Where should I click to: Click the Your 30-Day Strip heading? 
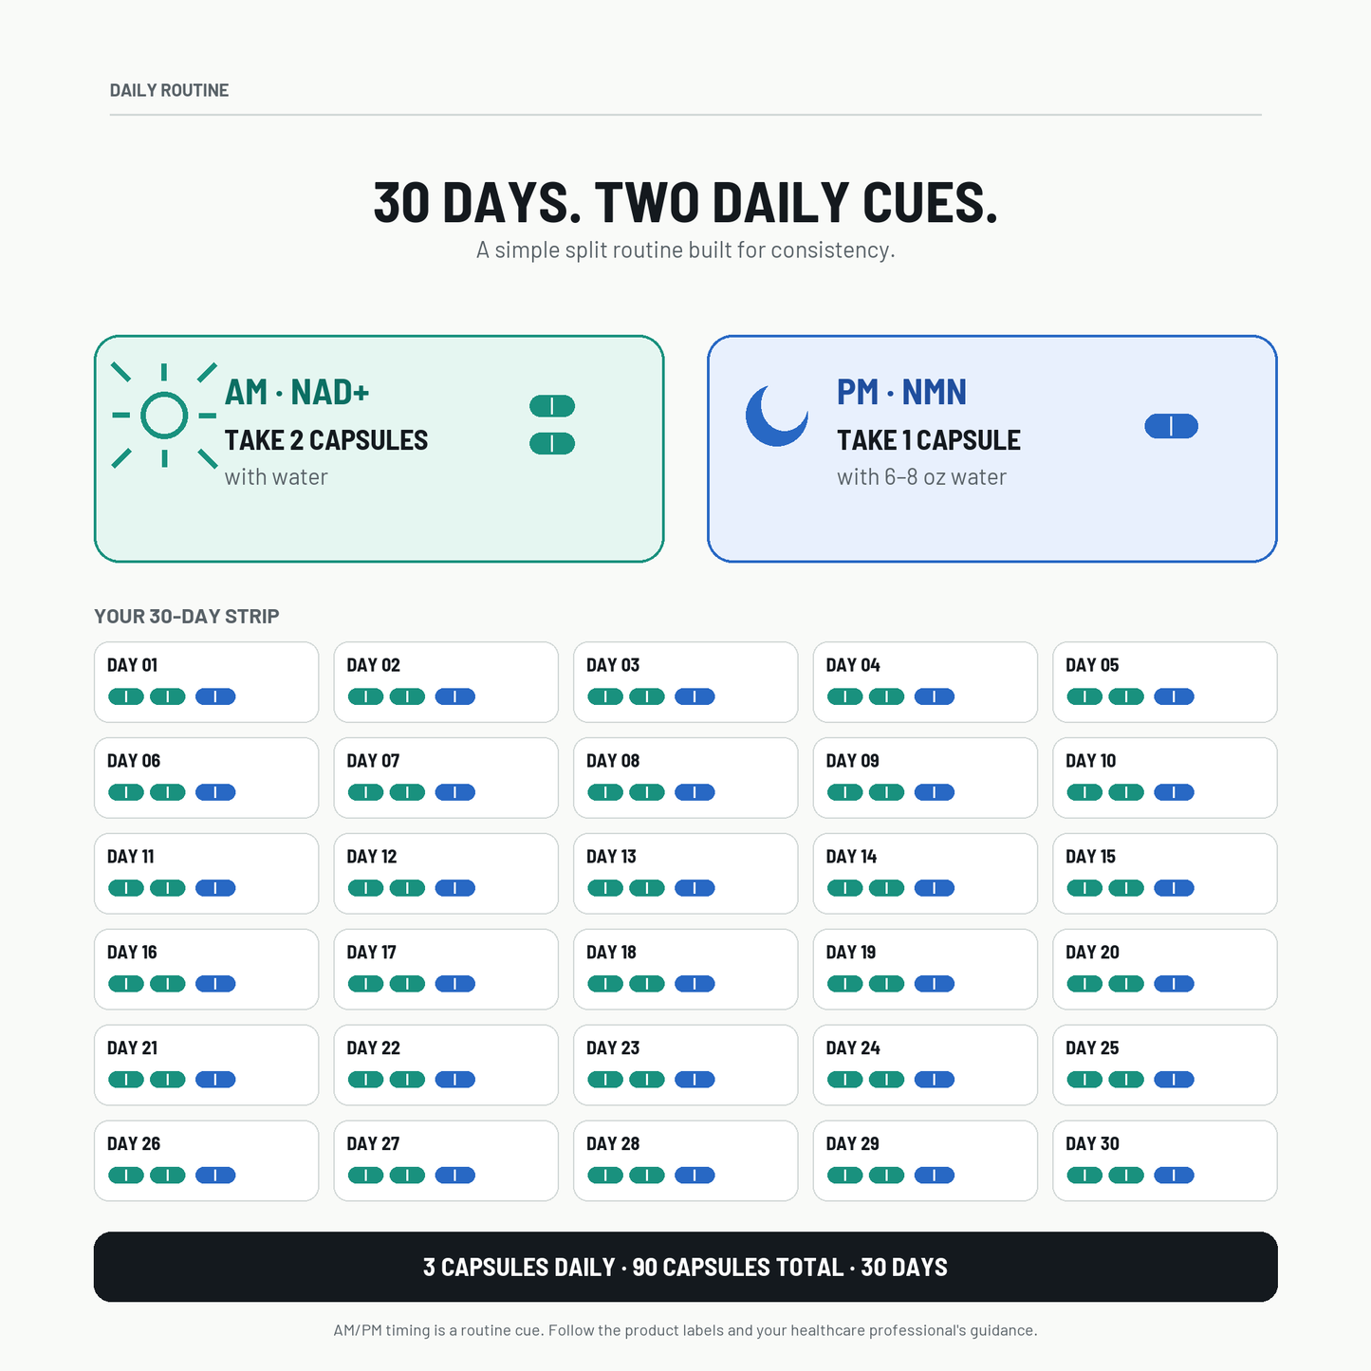click(187, 617)
